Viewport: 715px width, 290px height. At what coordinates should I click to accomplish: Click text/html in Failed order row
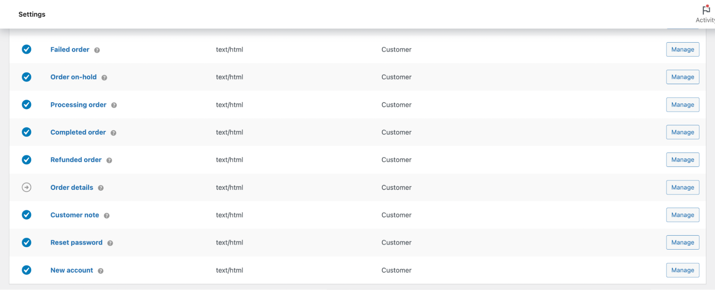tap(229, 49)
